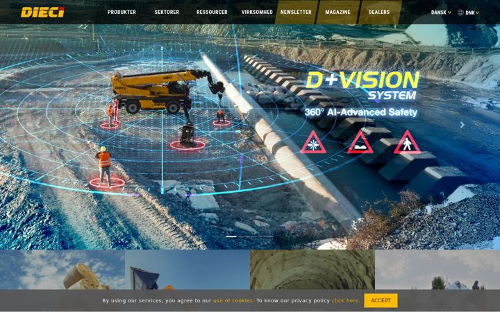The height and width of the screenshot is (312, 500).
Task: Open the loader bucket sector thumbnail
Action: [x=187, y=270]
